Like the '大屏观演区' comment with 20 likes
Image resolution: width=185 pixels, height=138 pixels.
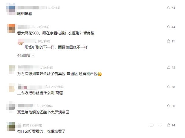(168, 106)
